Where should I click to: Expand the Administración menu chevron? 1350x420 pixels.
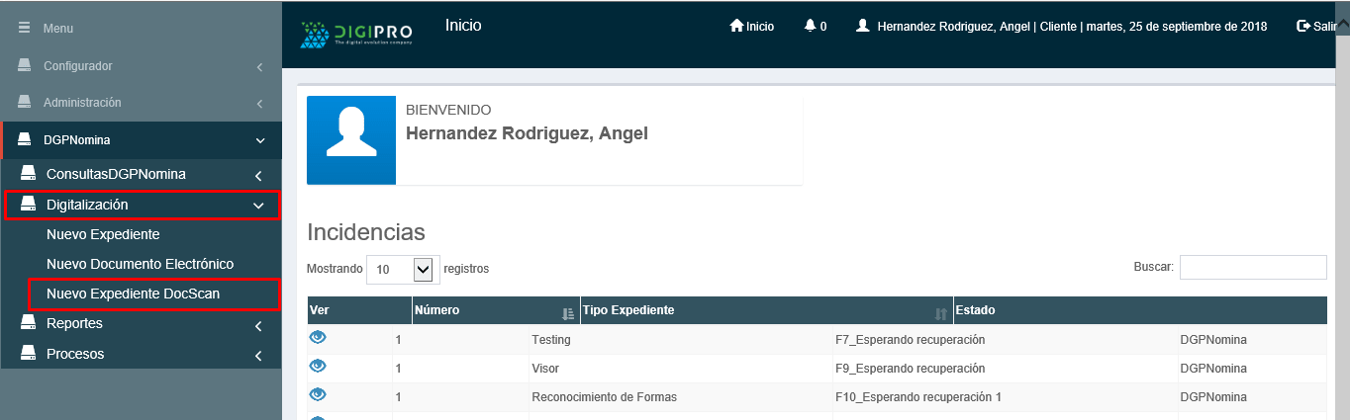click(x=258, y=104)
